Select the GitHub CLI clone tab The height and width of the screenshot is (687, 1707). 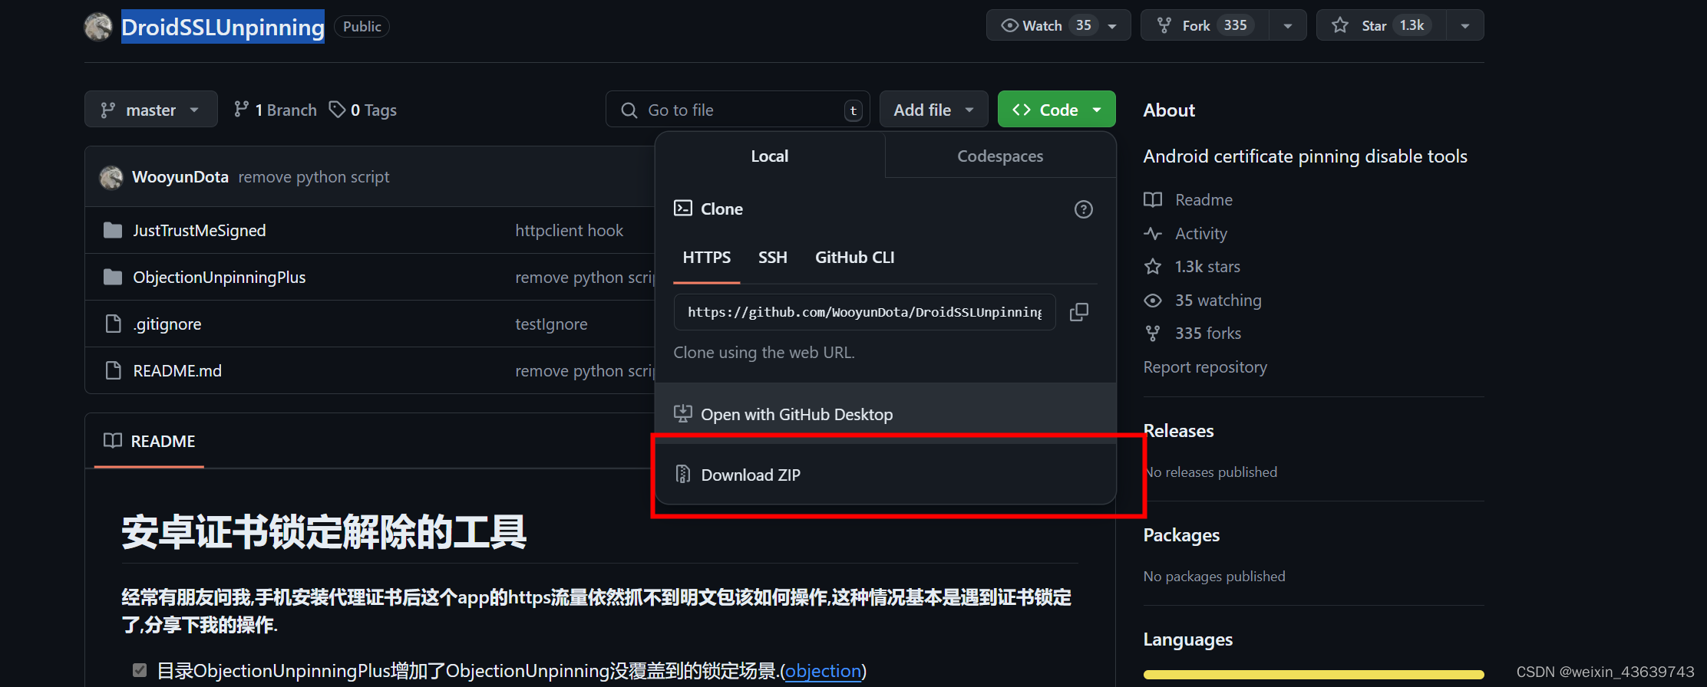[854, 258]
